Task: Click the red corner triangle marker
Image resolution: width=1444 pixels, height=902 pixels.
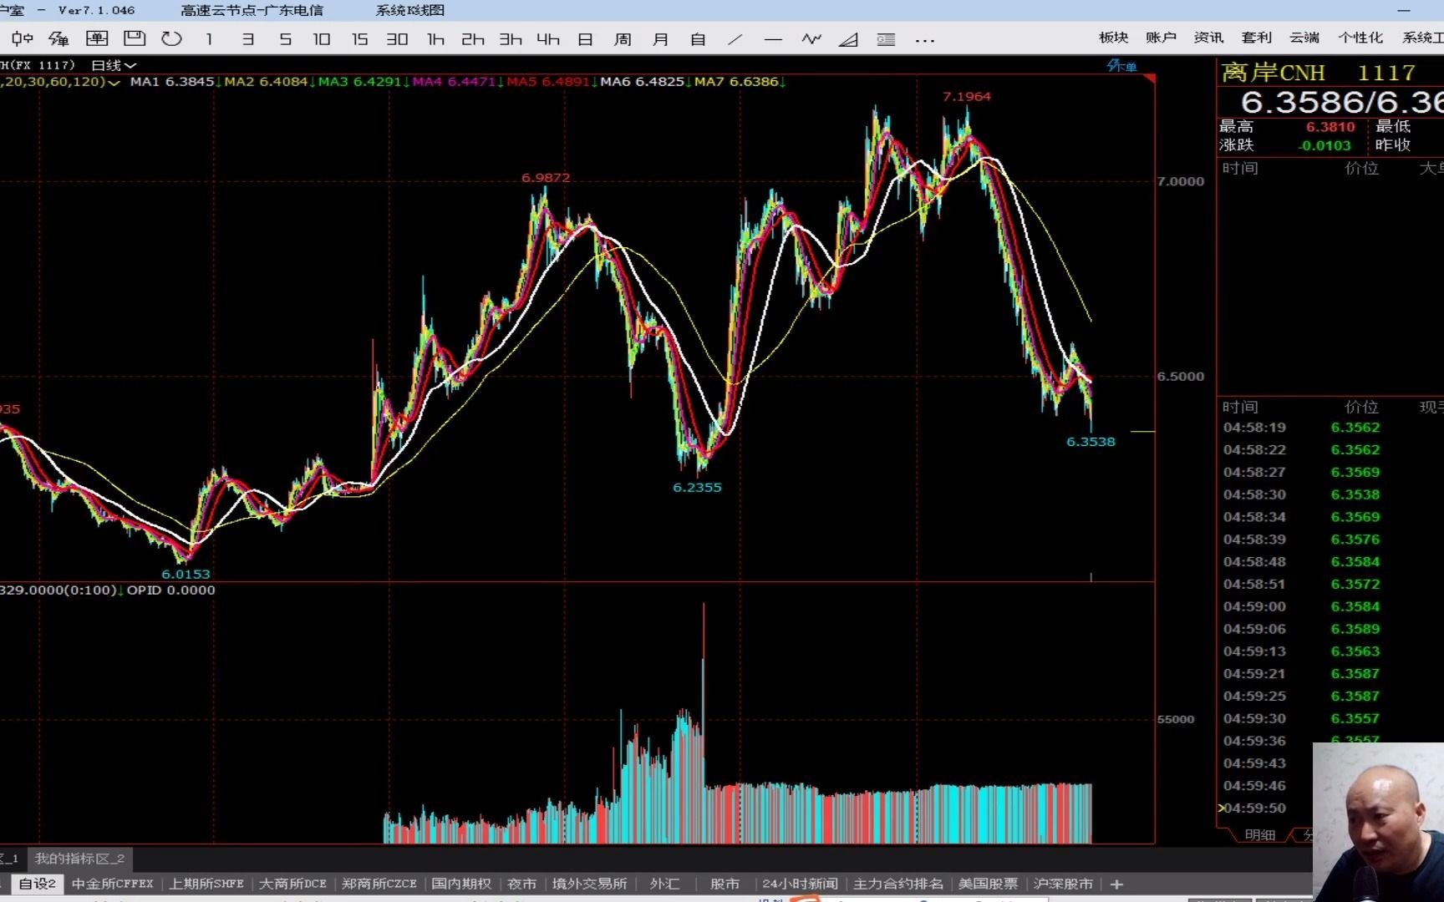Action: [1150, 79]
